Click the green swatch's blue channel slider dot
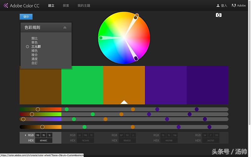Viewport: 251px width, 157px height. pos(74,119)
